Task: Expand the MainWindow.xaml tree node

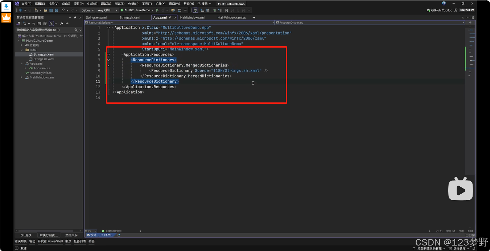Action: coord(21,77)
